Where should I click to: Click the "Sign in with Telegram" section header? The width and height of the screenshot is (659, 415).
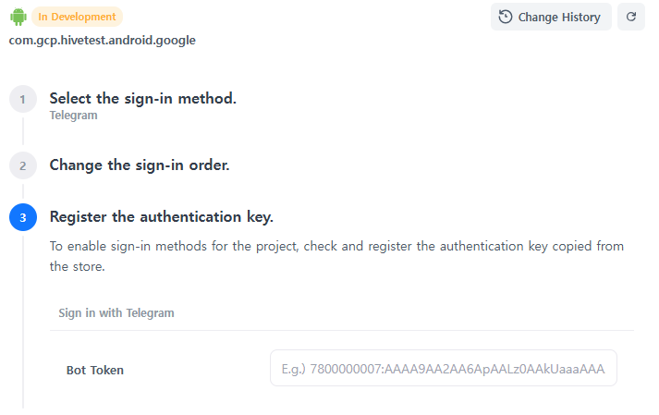116,312
